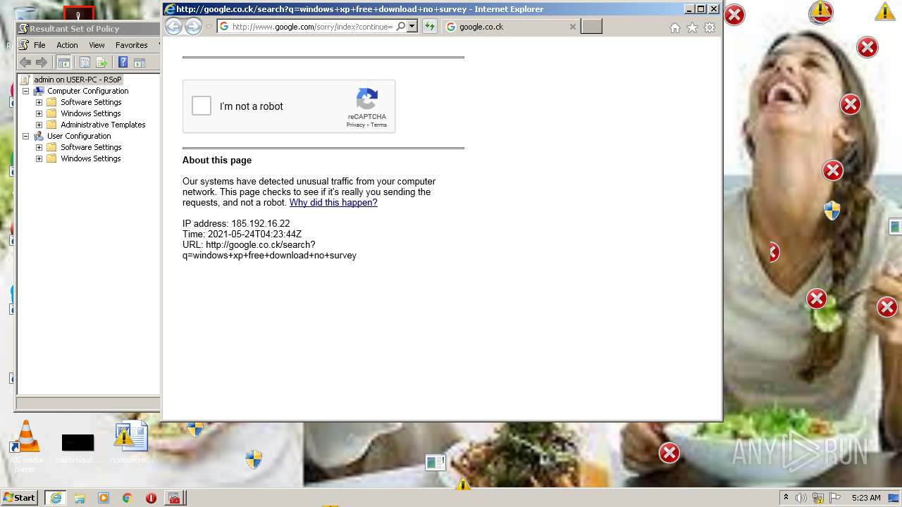Click the search magnifier in the address bar

click(400, 26)
